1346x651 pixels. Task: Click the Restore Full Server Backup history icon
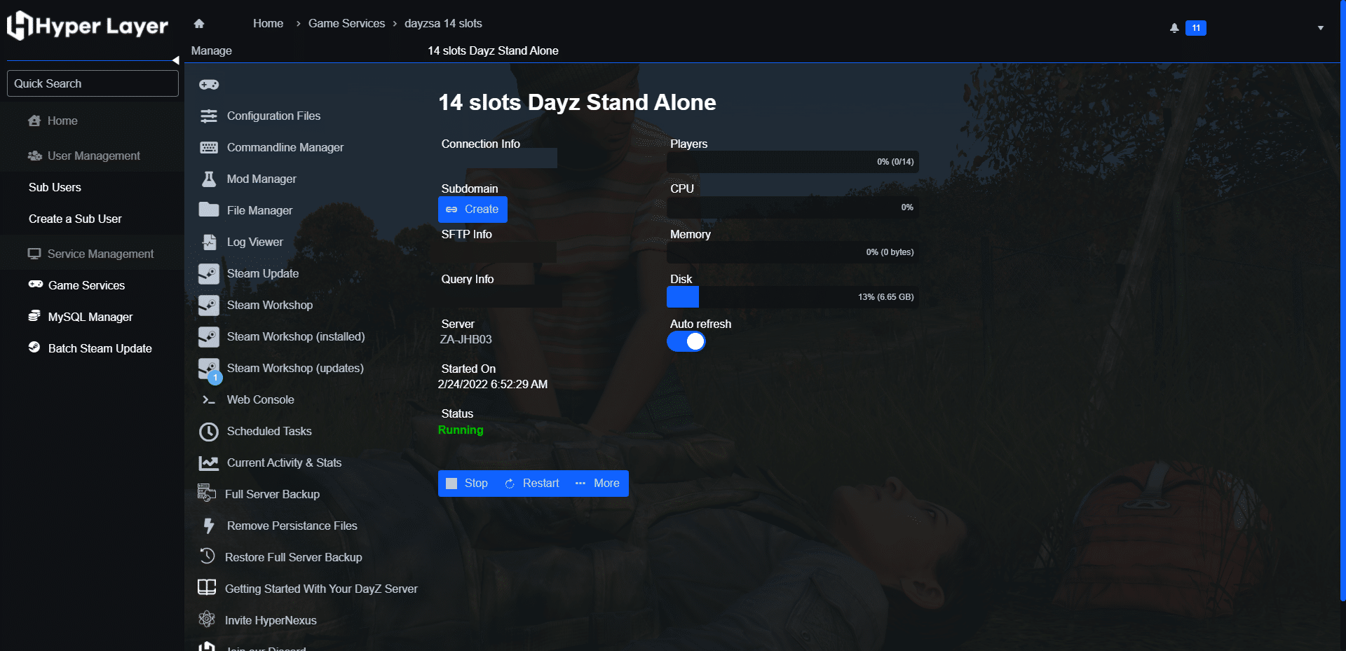207,556
